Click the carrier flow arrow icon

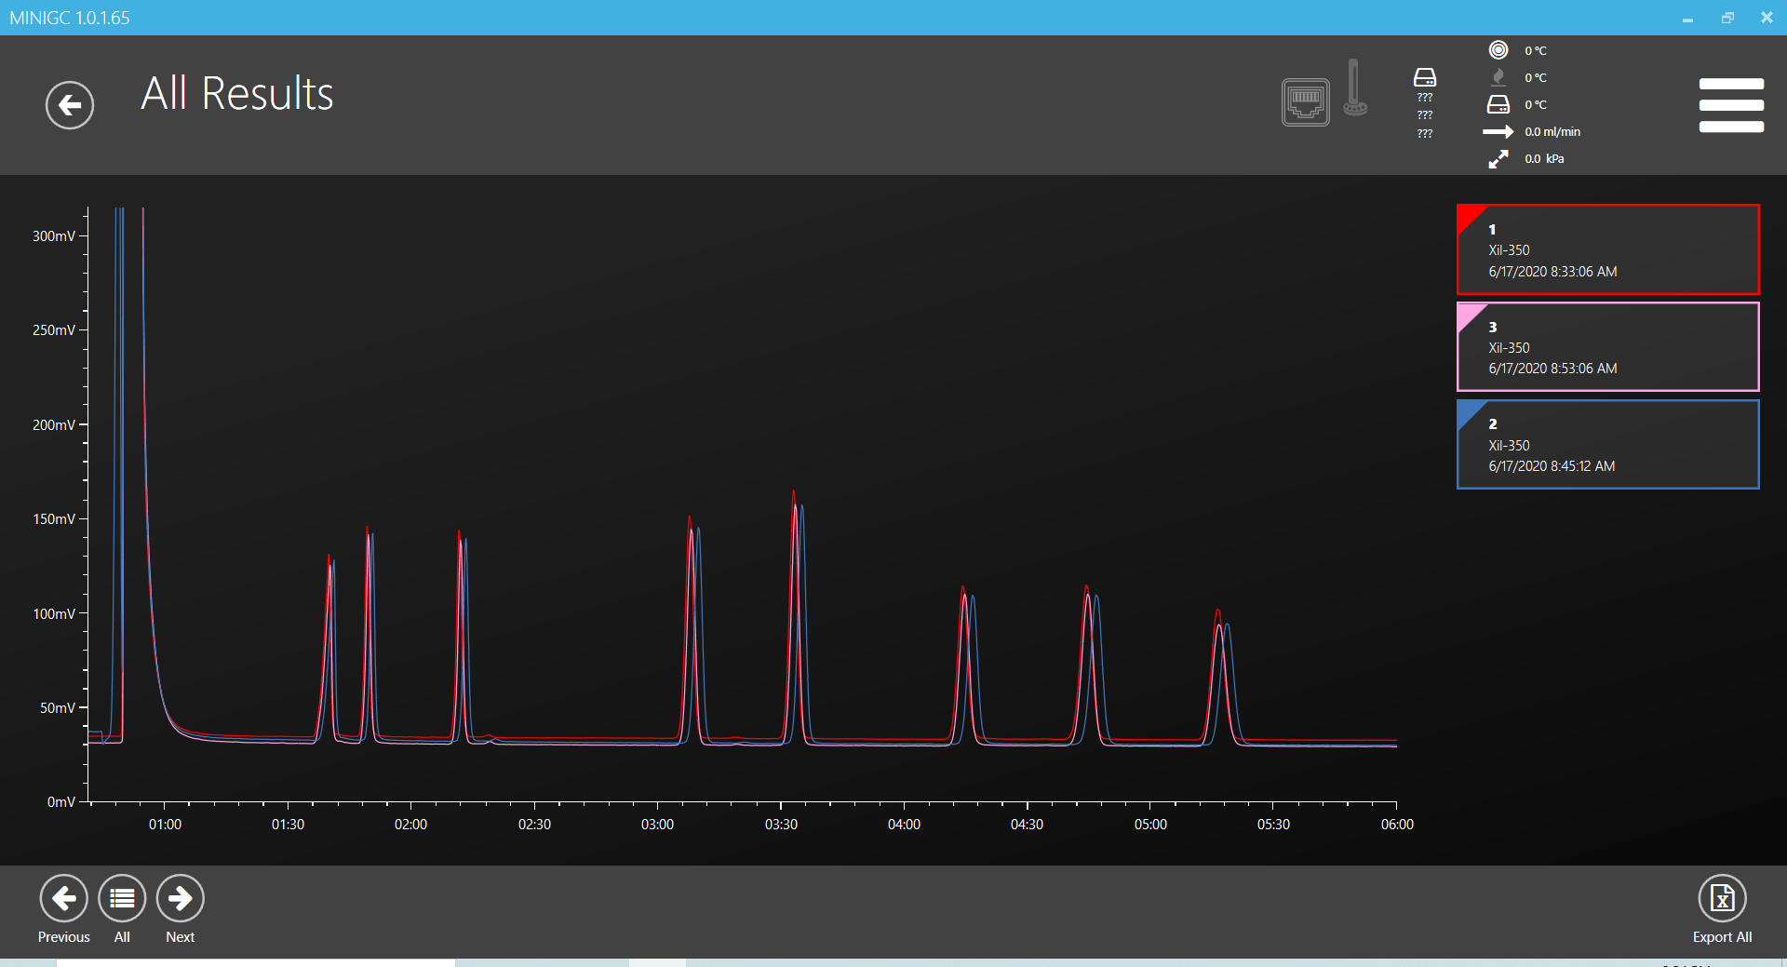click(1498, 132)
